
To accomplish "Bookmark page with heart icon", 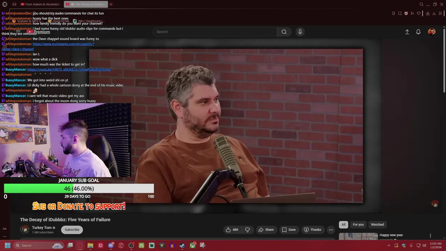I will pyautogui.click(x=419, y=13).
